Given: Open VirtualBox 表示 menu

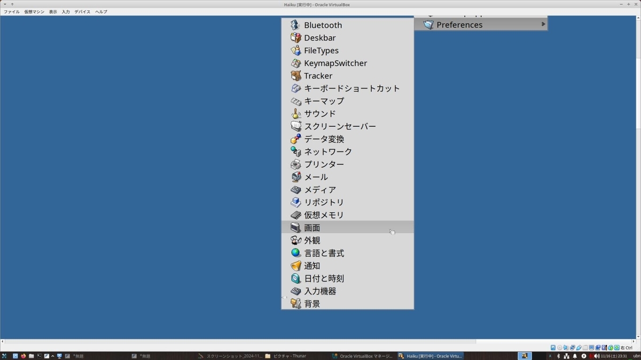Looking at the screenshot, I should [53, 12].
